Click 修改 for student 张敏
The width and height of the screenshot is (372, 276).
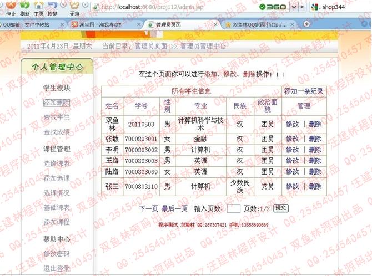click(292, 139)
